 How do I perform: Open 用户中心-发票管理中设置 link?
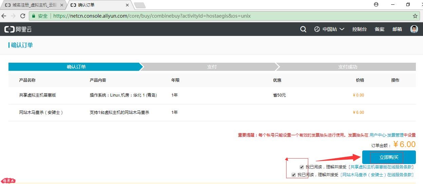point(392,135)
